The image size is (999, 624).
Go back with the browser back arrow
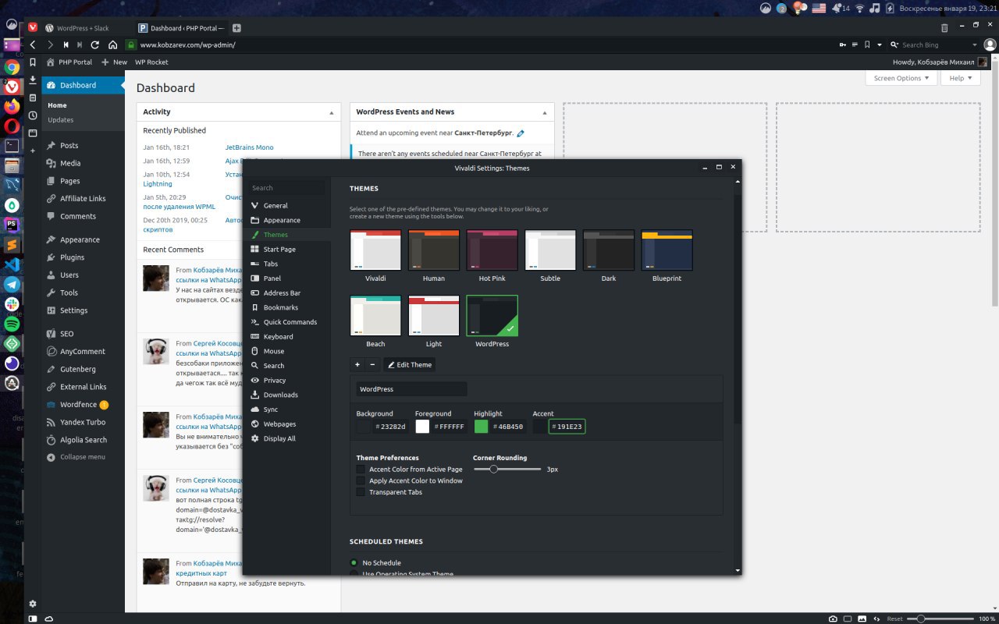pos(33,44)
